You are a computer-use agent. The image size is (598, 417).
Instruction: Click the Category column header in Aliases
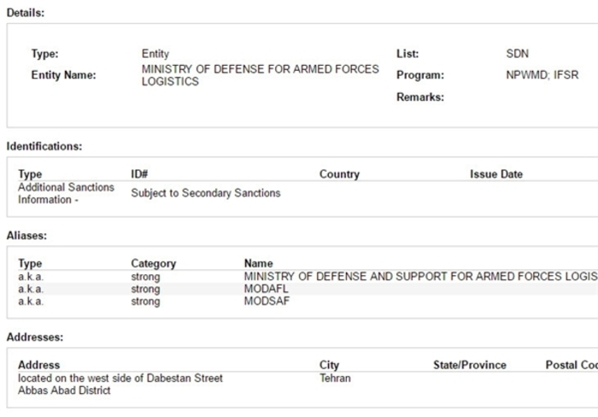(153, 264)
